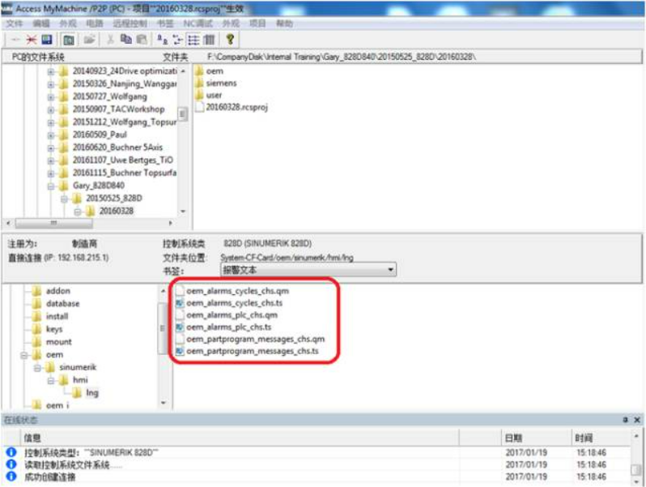Open the 文件 menu
This screenshot has height=487, width=646.
click(x=15, y=24)
